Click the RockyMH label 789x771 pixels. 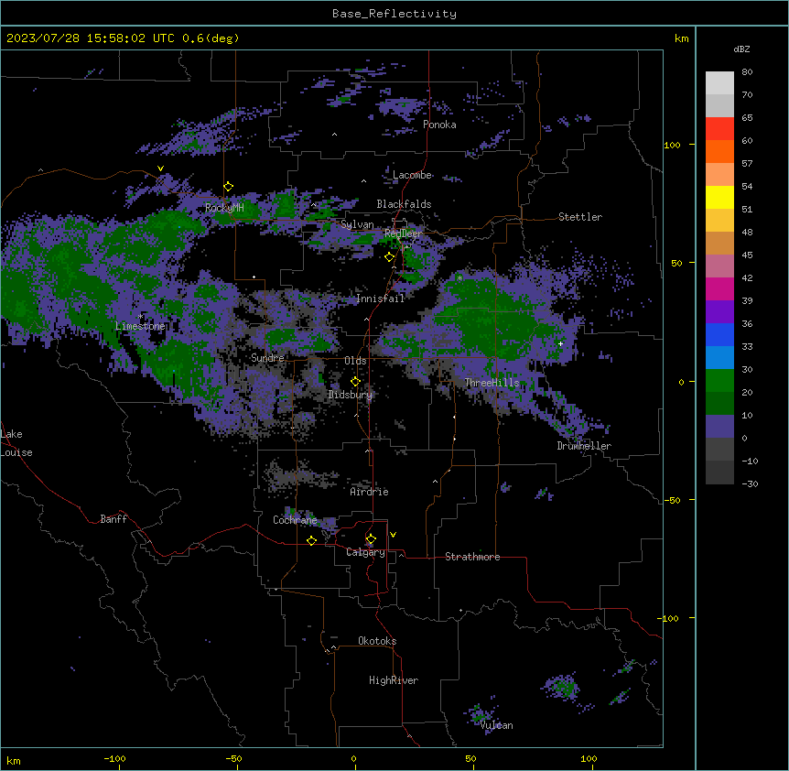(224, 208)
